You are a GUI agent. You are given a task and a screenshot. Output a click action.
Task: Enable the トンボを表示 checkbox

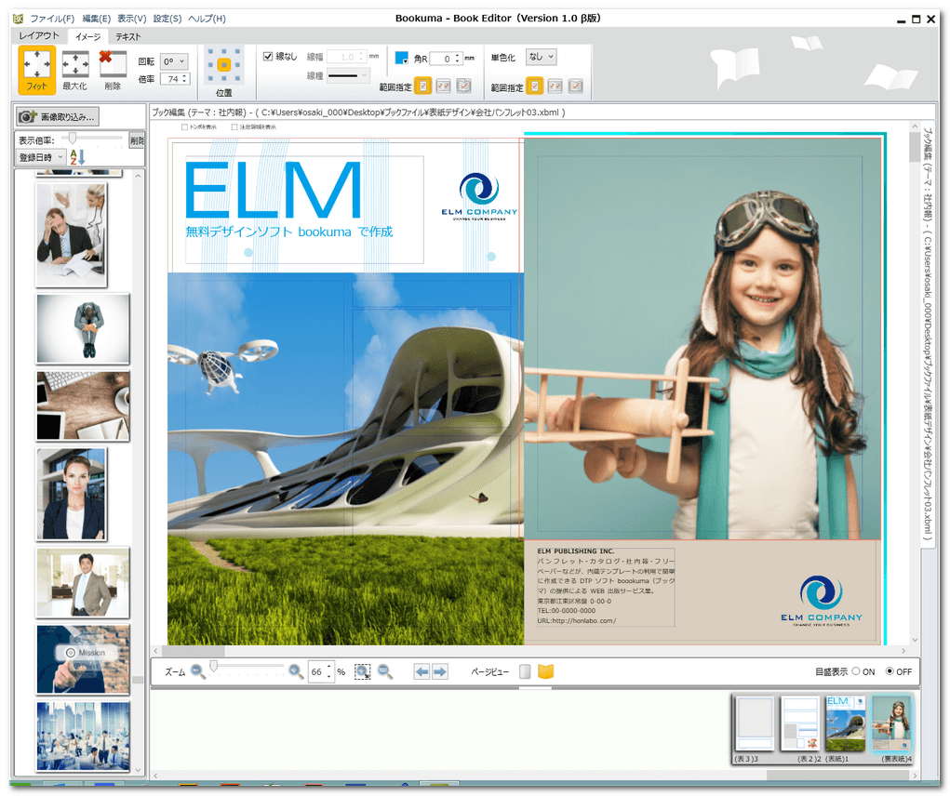(185, 126)
